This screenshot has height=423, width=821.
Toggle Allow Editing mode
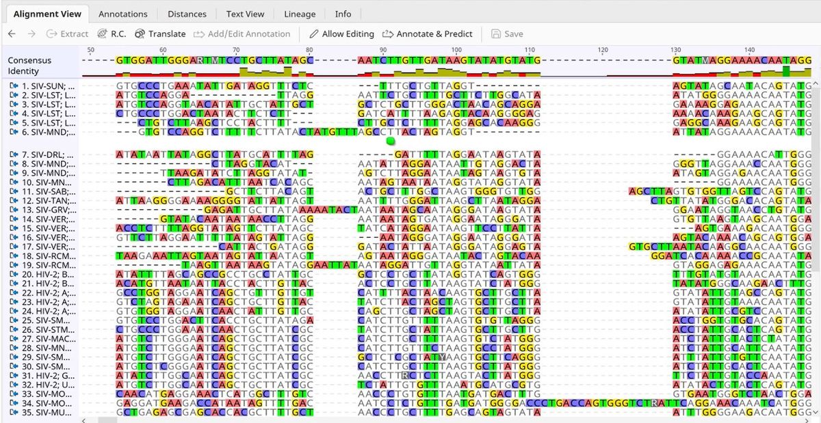pyautogui.click(x=315, y=33)
